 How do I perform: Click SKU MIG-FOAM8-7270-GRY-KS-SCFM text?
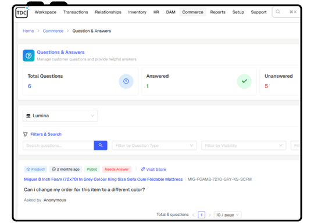click(x=219, y=179)
